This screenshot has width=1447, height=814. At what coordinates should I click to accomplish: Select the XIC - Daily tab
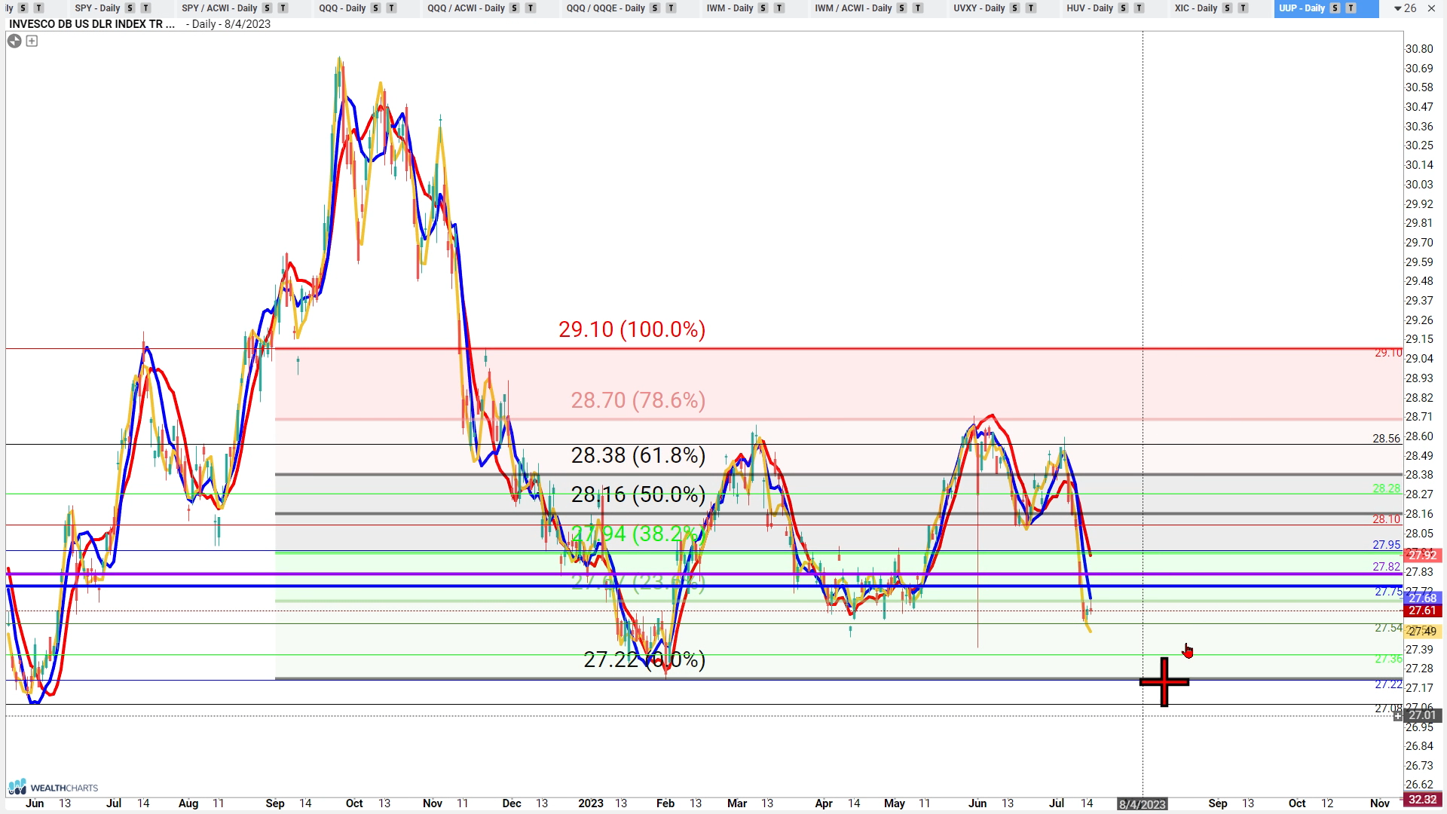click(x=1195, y=8)
